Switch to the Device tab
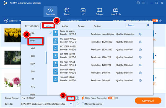 pos(81,26)
